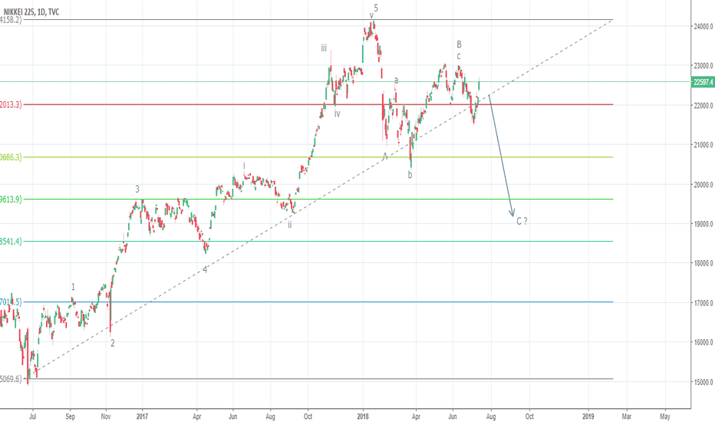This screenshot has height=422, width=715.
Task: Click the 23000.0 price axis label
Action: [x=703, y=66]
